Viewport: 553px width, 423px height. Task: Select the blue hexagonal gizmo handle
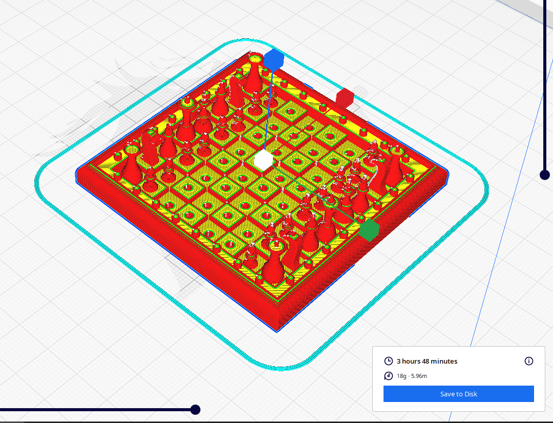click(273, 60)
